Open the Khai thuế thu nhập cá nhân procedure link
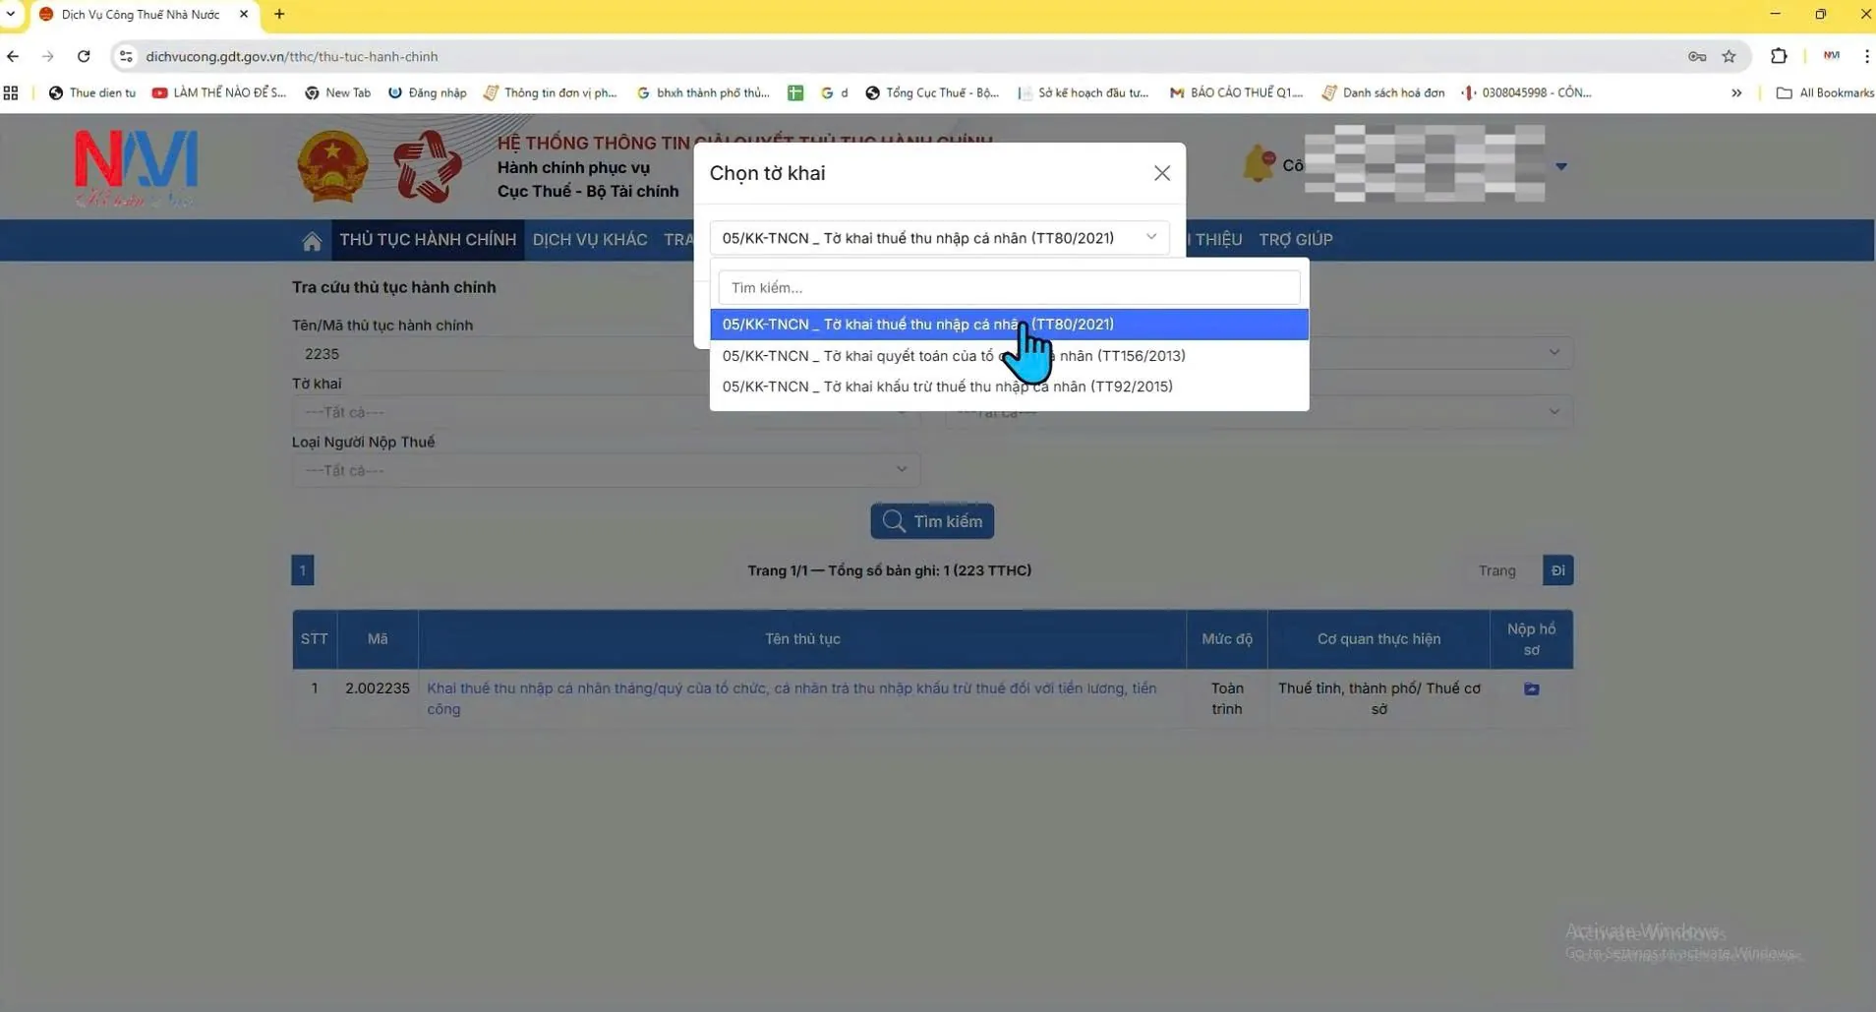 [791, 688]
